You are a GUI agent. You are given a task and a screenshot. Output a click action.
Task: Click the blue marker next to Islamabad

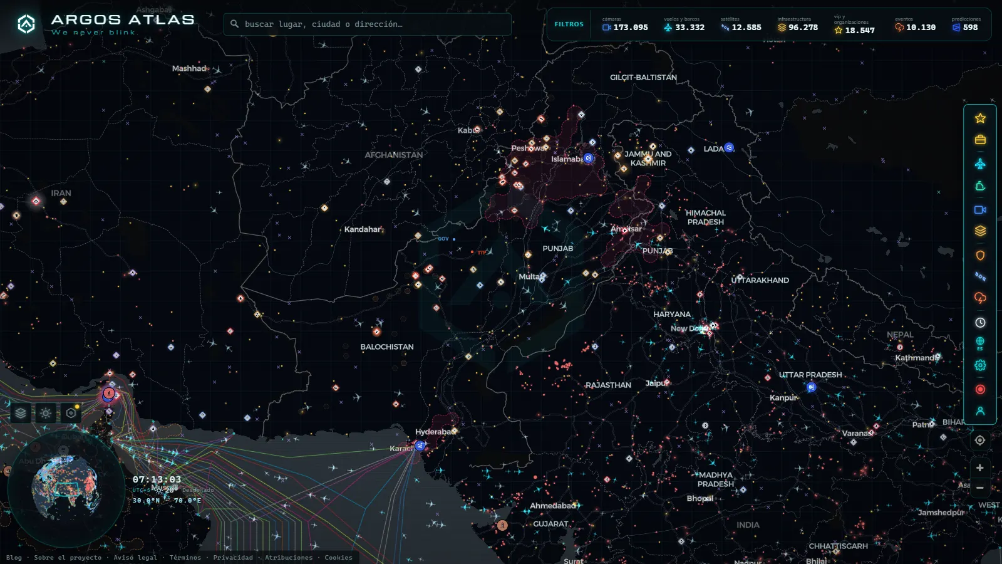point(589,158)
